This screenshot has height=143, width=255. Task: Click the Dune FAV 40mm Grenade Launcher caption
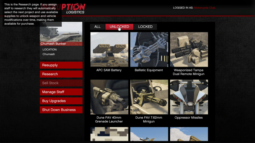(x=109, y=120)
